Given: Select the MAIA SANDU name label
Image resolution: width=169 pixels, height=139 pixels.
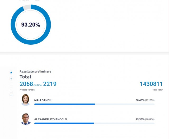Looking at the screenshot, I should [x=43, y=100].
